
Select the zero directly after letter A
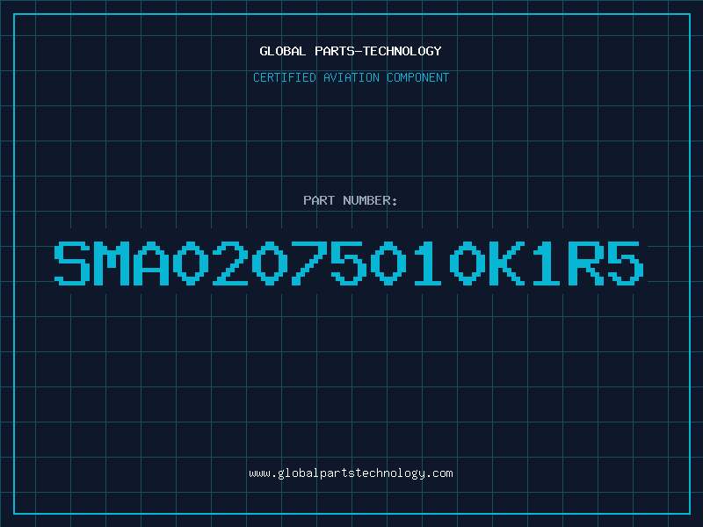coord(191,263)
